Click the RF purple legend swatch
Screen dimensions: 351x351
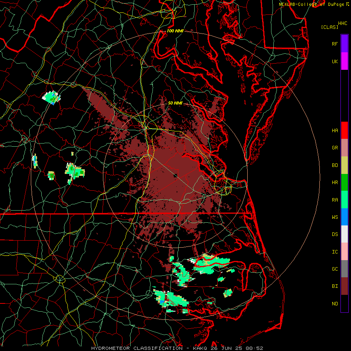point(344,44)
